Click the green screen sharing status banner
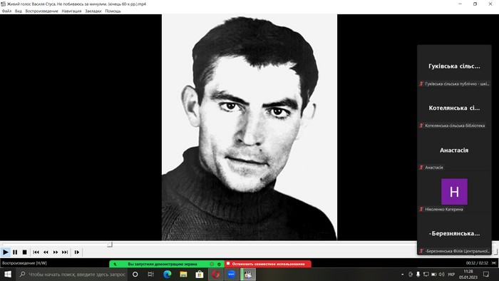Viewport: 499px width, 281px height. [163, 264]
